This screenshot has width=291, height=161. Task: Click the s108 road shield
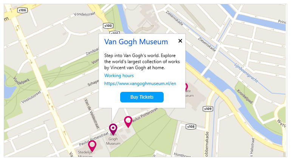click(x=191, y=127)
